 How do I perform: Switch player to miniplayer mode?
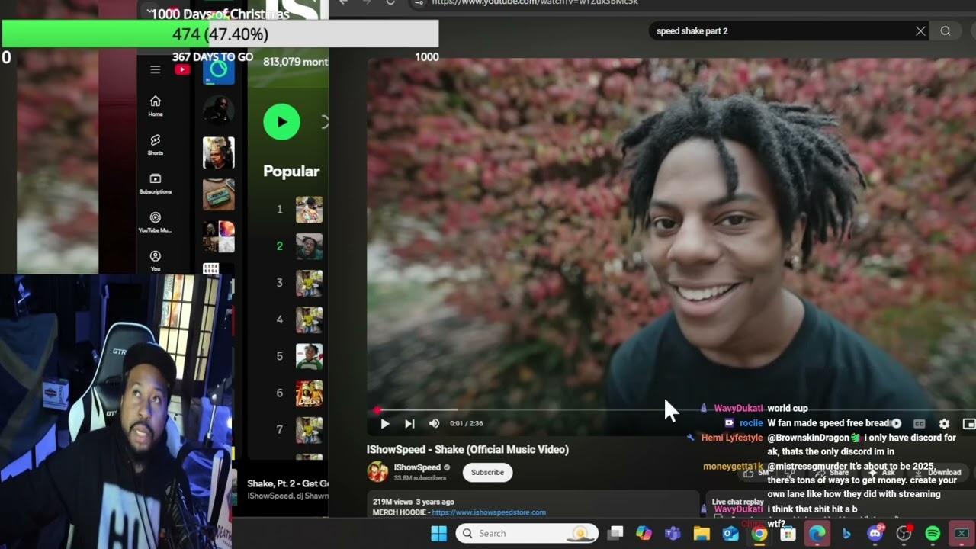[x=969, y=424]
